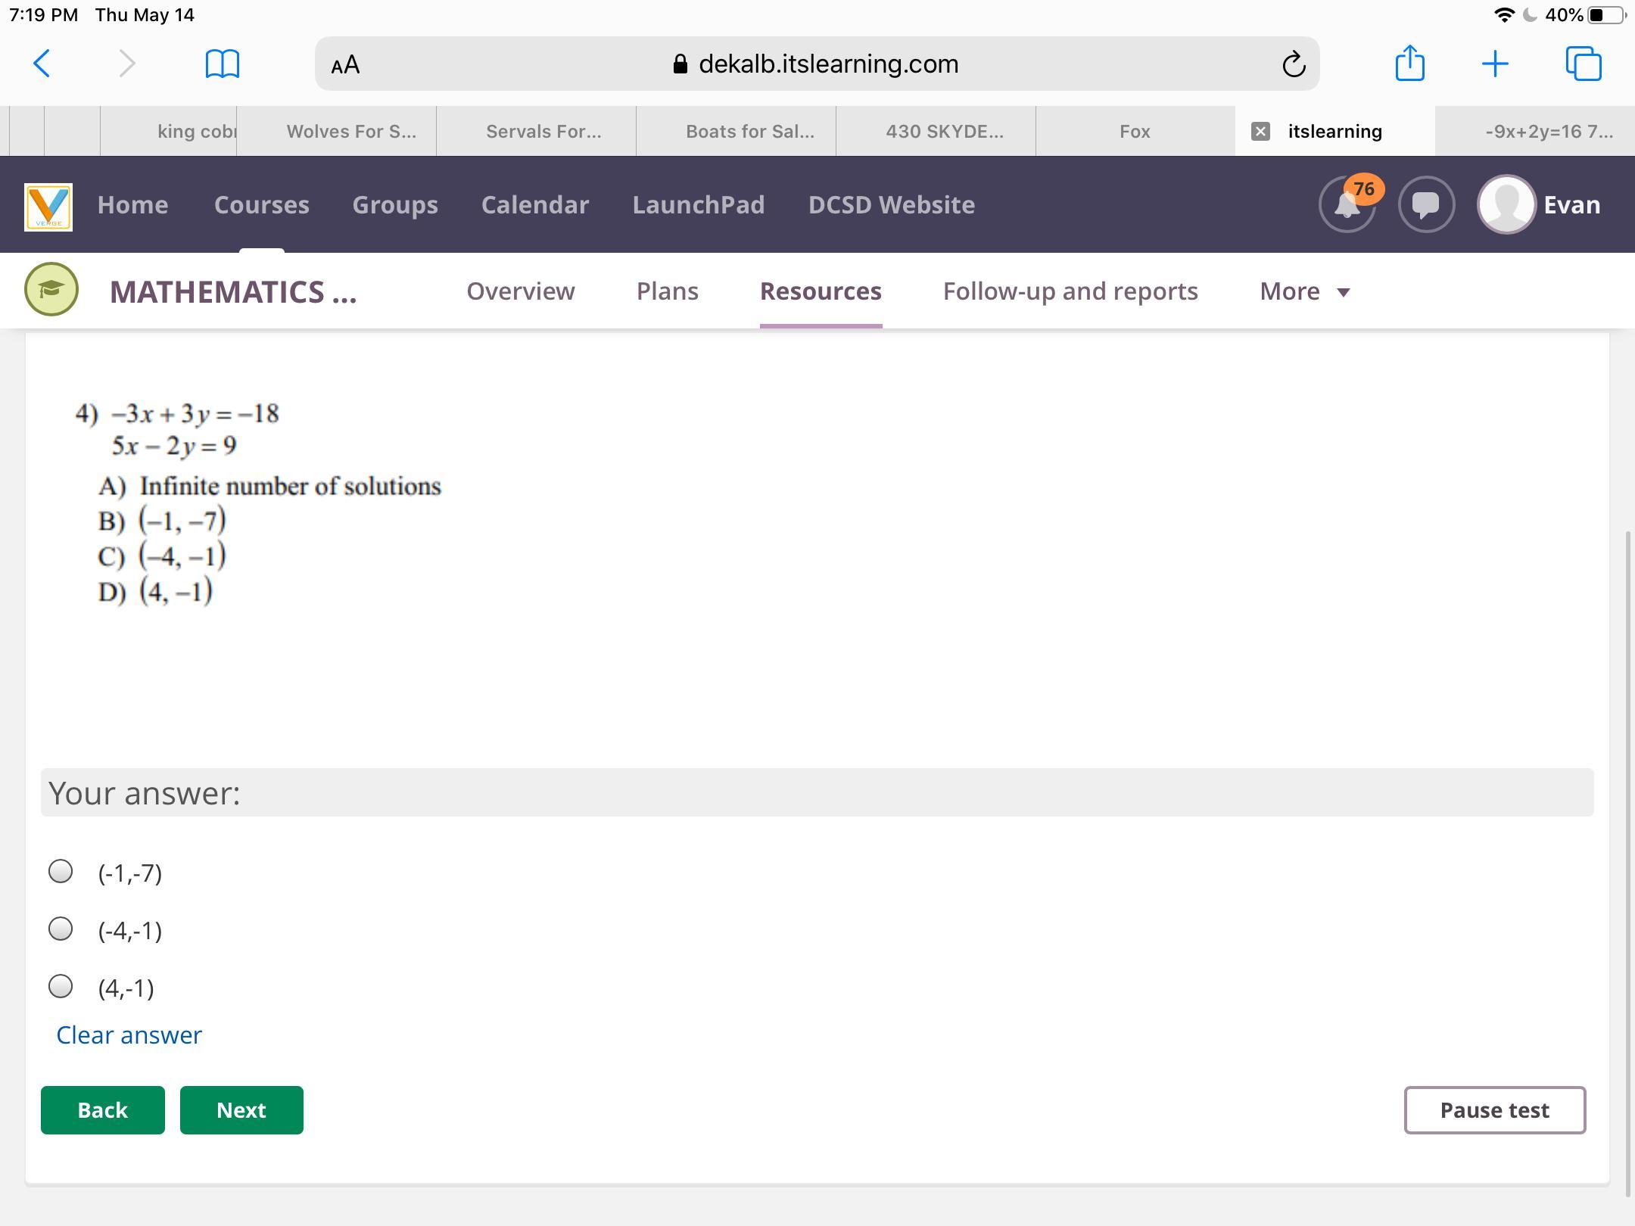Click the Verge logo icon
Image resolution: width=1635 pixels, height=1226 pixels.
click(48, 207)
